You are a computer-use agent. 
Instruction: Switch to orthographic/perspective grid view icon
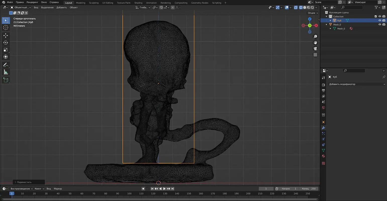(x=315, y=55)
